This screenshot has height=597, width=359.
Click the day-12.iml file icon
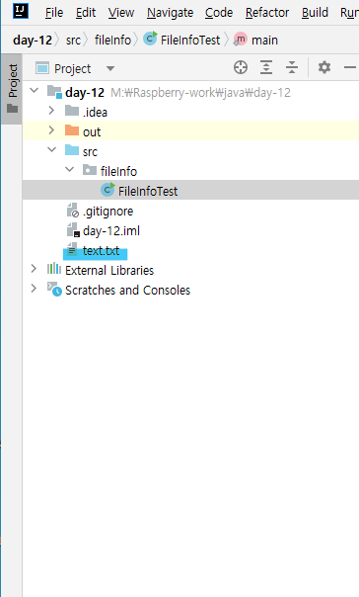tap(73, 230)
